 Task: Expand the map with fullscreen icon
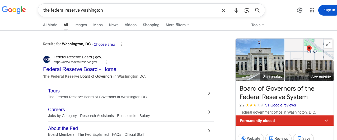click(328, 44)
